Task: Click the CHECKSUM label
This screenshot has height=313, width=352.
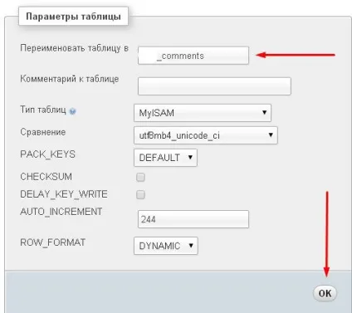Action: (x=46, y=177)
